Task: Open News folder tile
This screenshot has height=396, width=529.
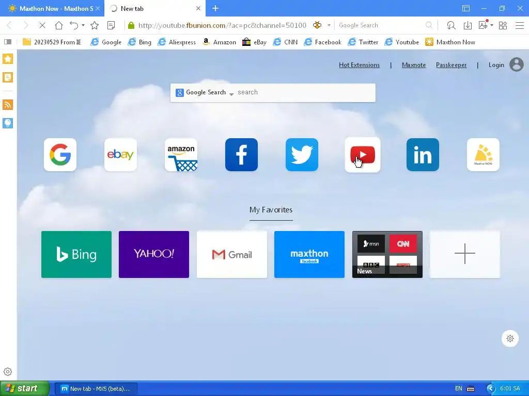Action: tap(387, 254)
